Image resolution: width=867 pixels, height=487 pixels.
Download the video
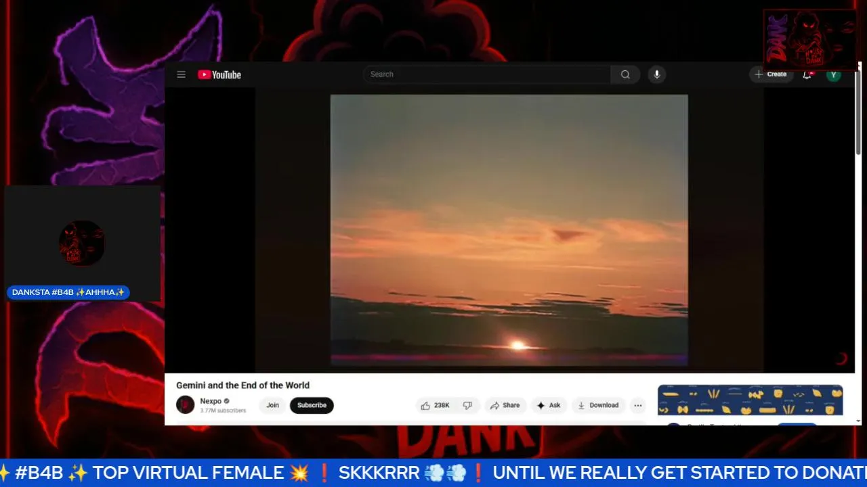[x=598, y=405]
